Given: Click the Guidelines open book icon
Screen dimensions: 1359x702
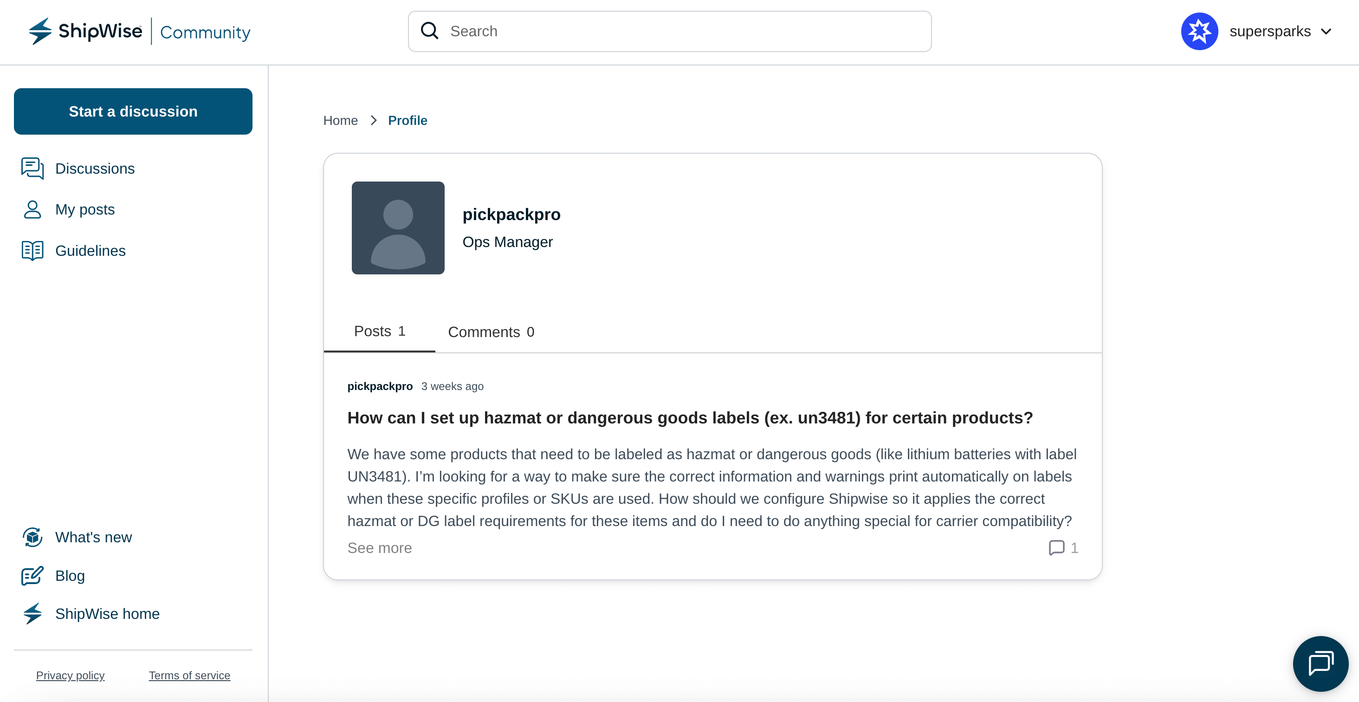Looking at the screenshot, I should (x=32, y=251).
